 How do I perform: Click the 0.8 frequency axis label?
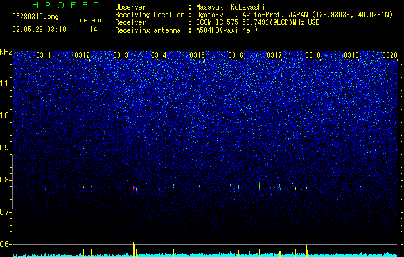tap(6, 180)
